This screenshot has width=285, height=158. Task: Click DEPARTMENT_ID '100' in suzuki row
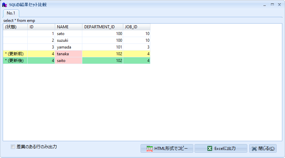[103, 40]
